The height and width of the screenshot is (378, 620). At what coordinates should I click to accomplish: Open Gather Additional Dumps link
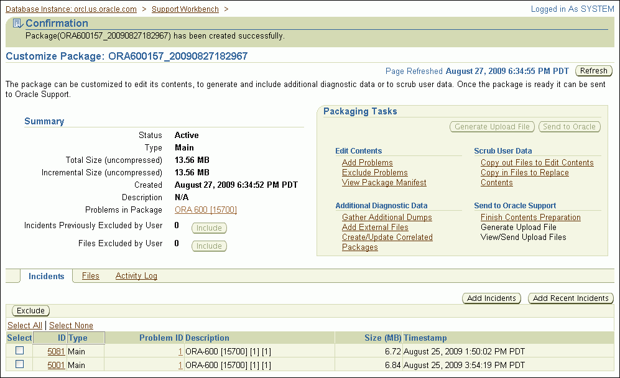point(386,218)
